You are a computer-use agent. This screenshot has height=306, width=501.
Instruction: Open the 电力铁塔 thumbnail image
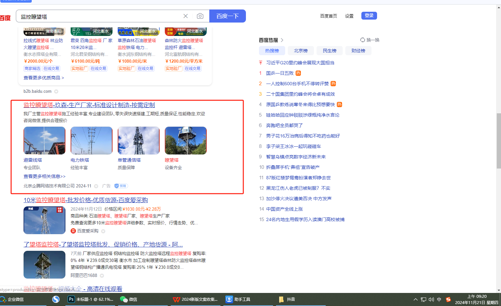coord(92,140)
